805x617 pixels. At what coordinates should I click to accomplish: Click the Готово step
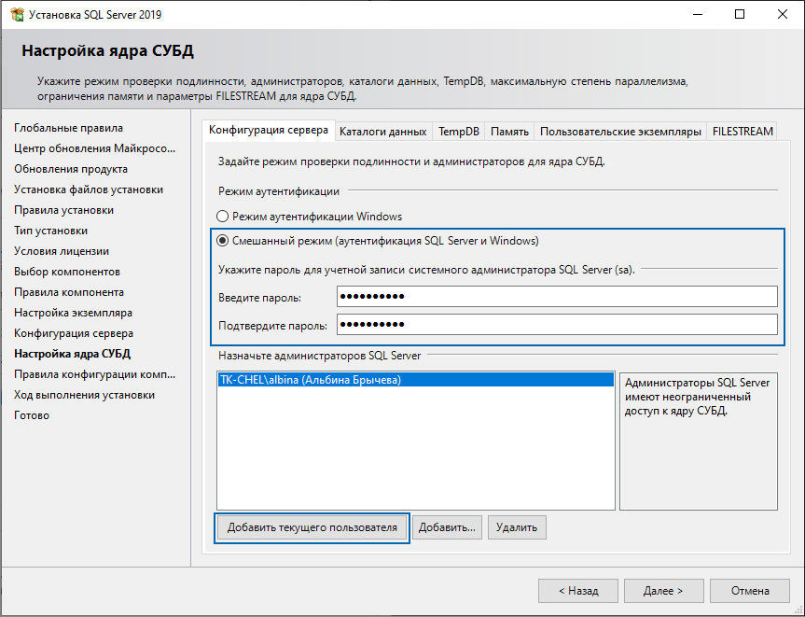point(32,415)
